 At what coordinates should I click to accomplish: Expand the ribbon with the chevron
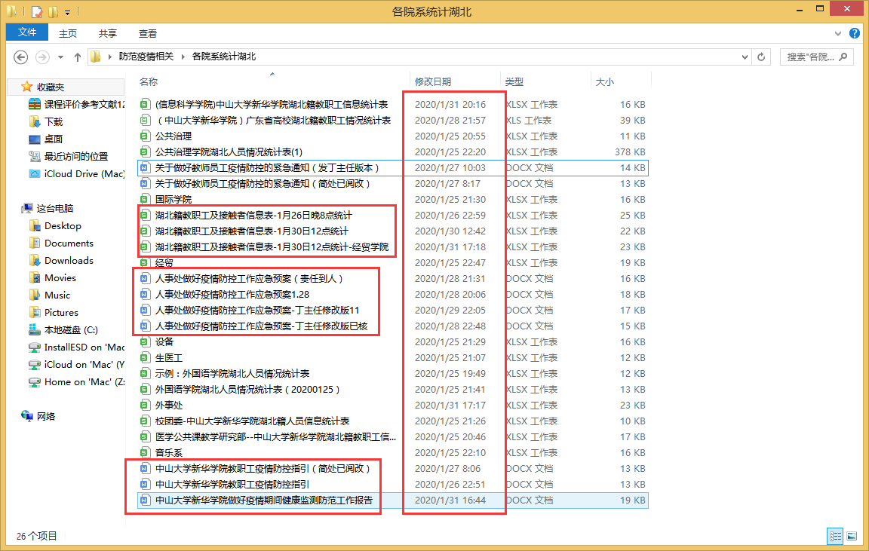coord(839,33)
